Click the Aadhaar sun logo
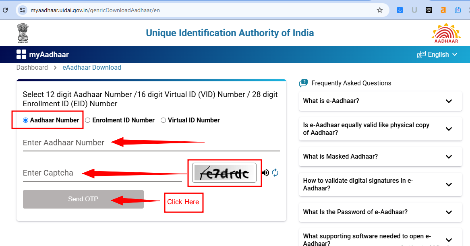This screenshot has height=246, width=470. tap(446, 33)
